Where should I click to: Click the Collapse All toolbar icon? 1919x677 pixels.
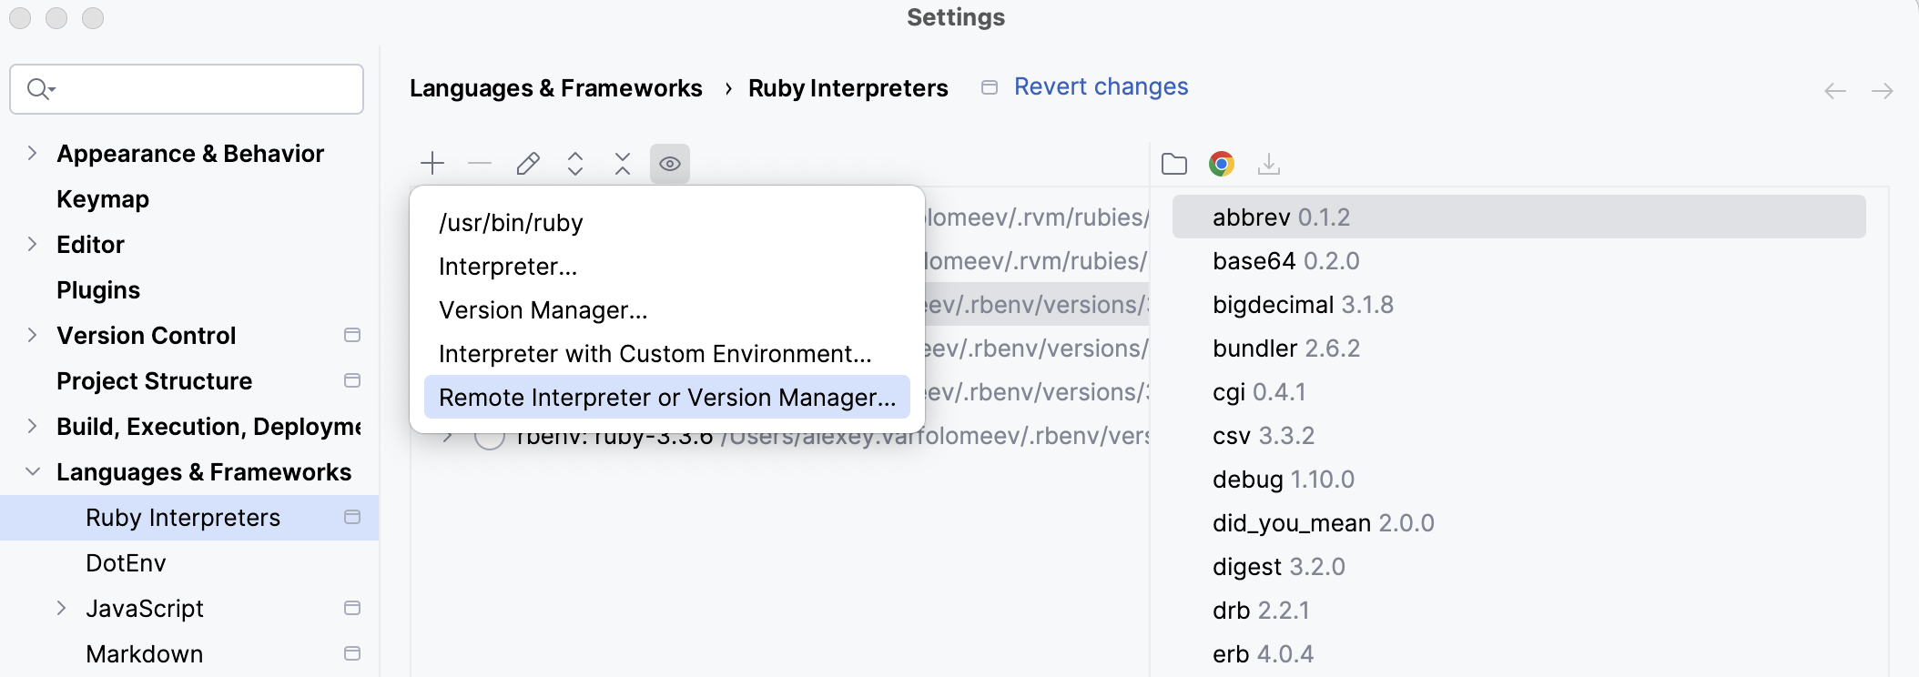(x=623, y=164)
